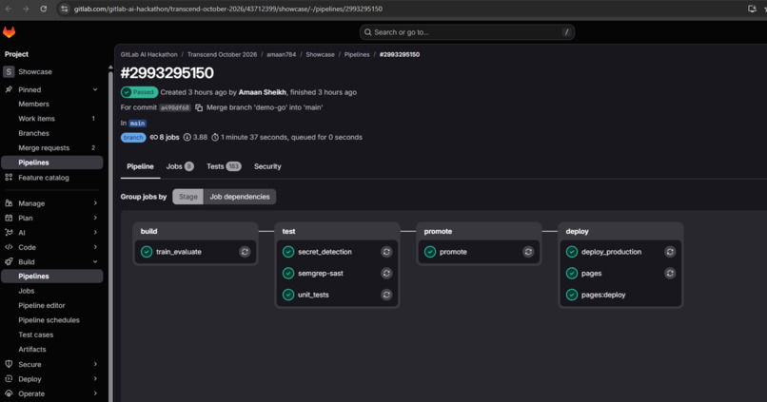Retry the semgrep-sast job
This screenshot has height=402, width=767.
click(x=386, y=273)
